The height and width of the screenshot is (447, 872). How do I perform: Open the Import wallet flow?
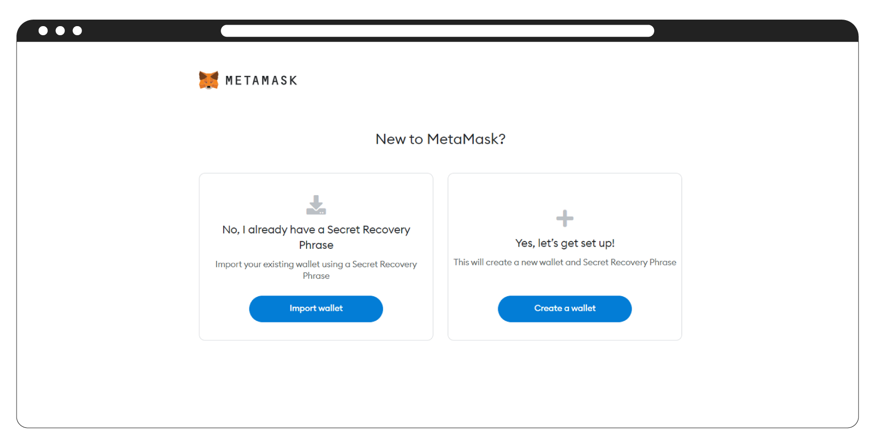(316, 309)
